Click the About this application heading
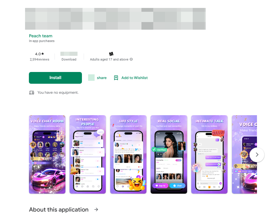272x218 pixels. tap(59, 209)
